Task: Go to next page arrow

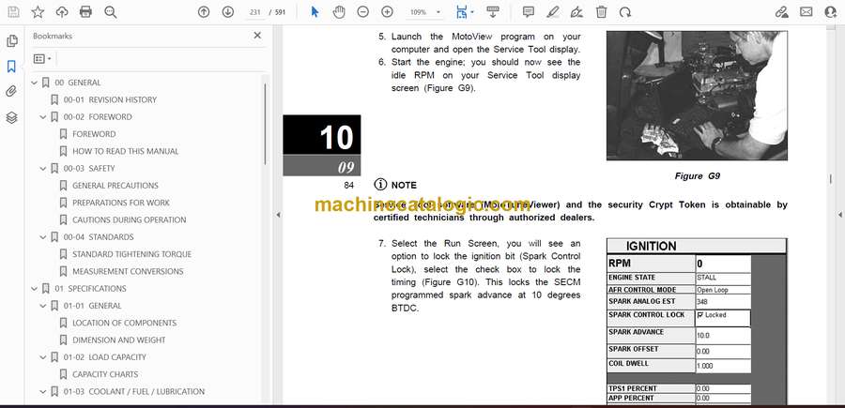Action: tap(228, 12)
